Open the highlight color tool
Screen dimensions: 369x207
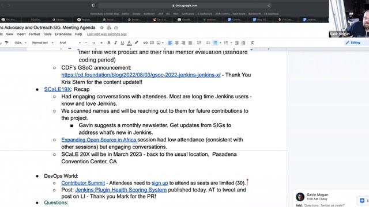136,43
